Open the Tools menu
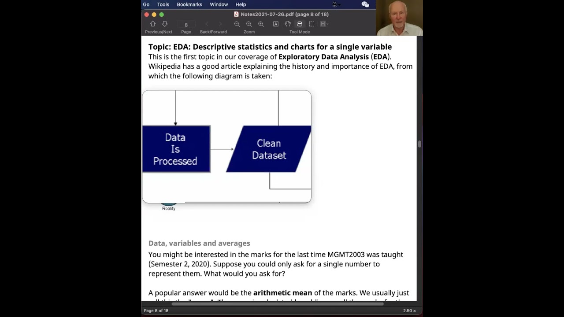Image resolution: width=564 pixels, height=317 pixels. click(x=163, y=4)
